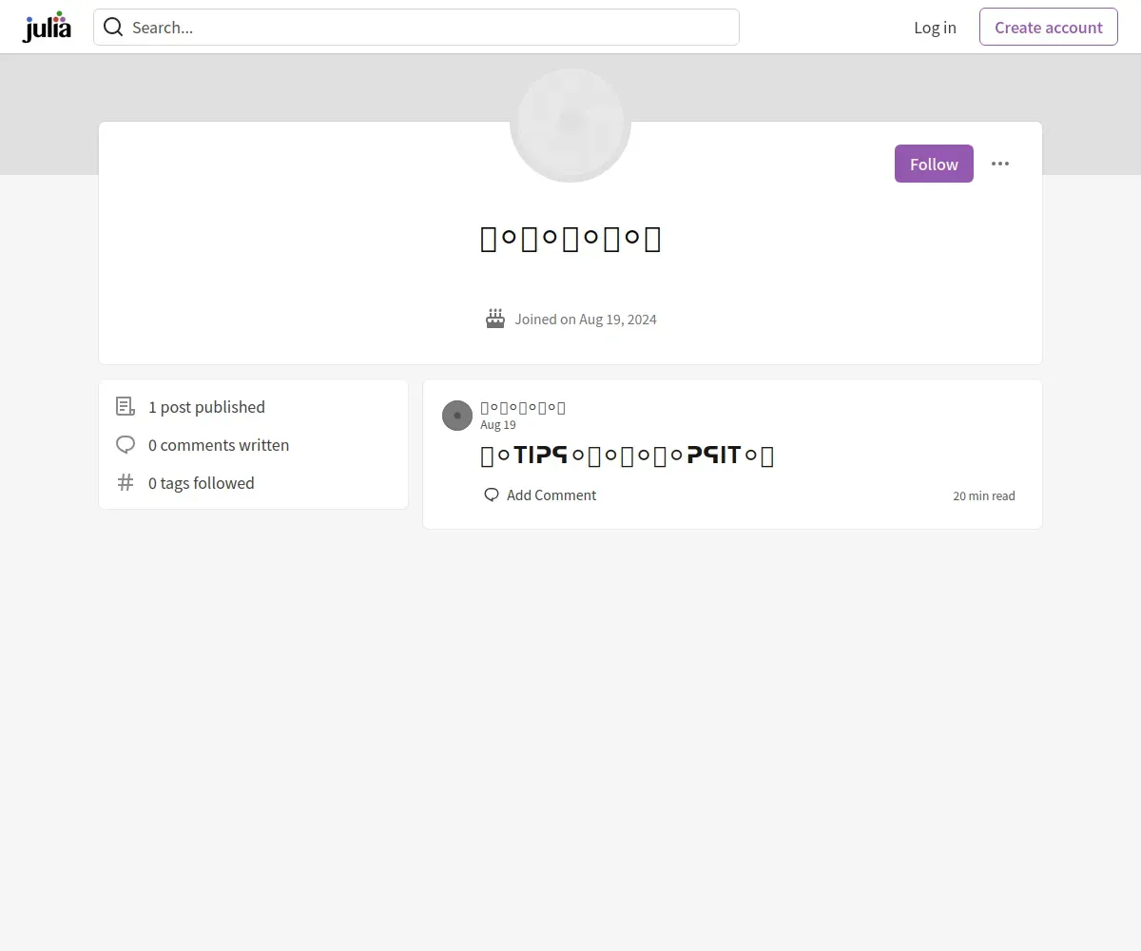Viewport: 1141px width, 951px height.
Task: Follow this user with the Follow button
Action: [934, 164]
